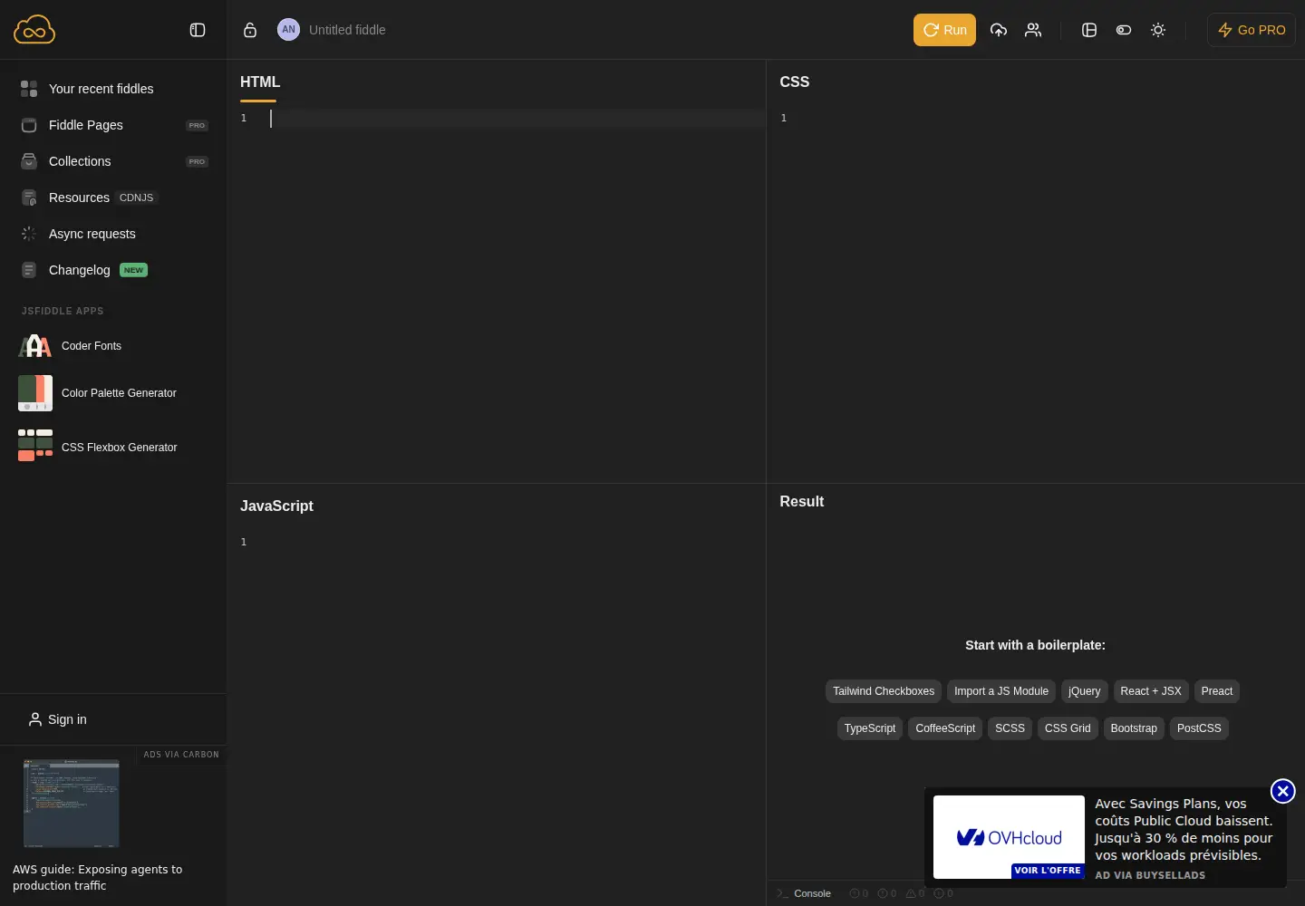Open collaboration via the people icon

coord(1033,30)
